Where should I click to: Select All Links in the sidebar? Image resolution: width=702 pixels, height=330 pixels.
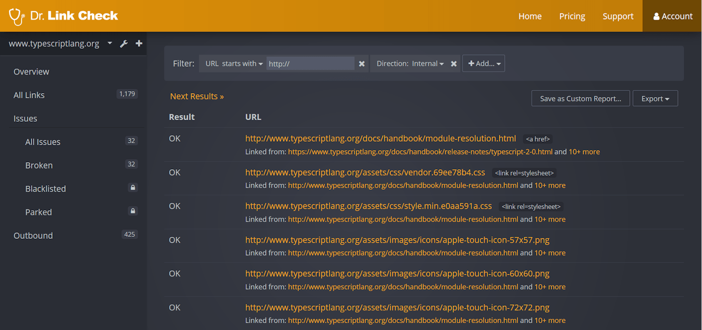point(29,95)
